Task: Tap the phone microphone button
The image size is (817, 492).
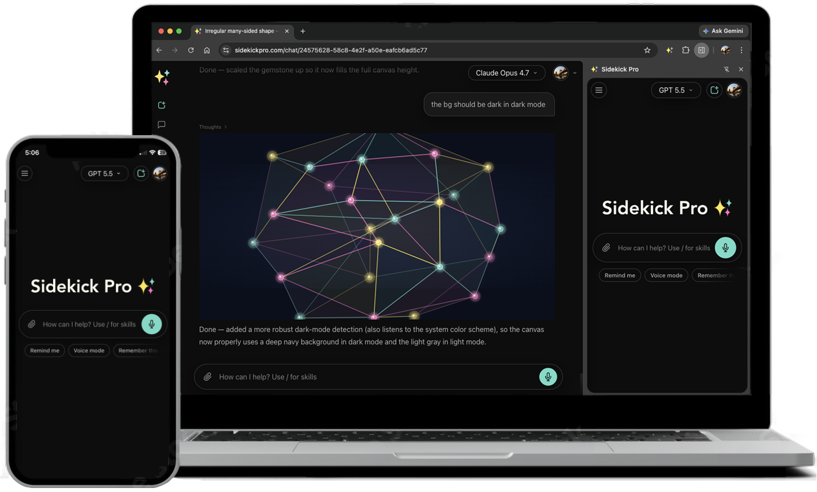Action: click(x=151, y=324)
